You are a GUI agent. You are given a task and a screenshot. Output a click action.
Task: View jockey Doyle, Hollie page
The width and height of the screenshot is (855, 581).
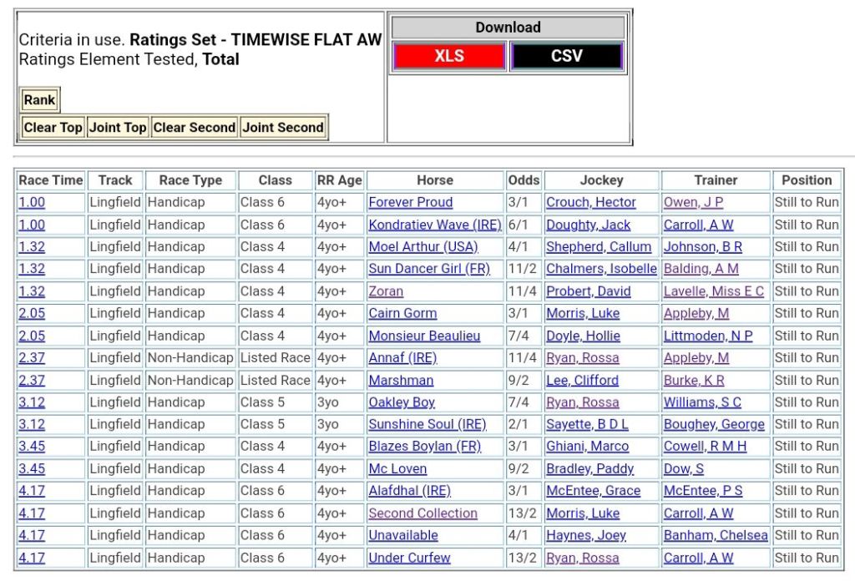(583, 336)
